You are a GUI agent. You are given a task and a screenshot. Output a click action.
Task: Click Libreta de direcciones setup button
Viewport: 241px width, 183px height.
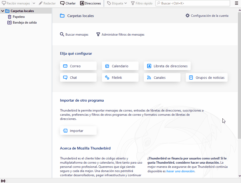click(167, 66)
